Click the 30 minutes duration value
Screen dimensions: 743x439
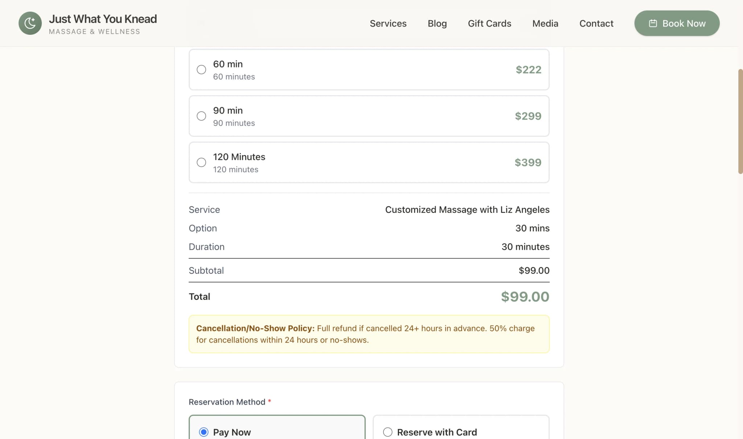pyautogui.click(x=525, y=247)
